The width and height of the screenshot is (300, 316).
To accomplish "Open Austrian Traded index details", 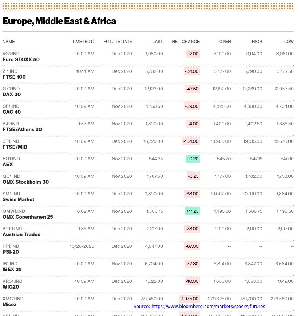I will coord(21,234).
